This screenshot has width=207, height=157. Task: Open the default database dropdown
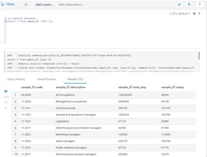[x=184, y=14]
